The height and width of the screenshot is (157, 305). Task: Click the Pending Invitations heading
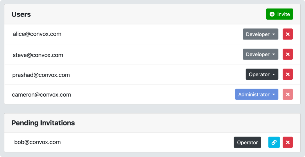pyautogui.click(x=43, y=123)
